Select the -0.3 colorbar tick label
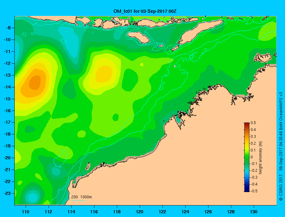The image size is (285, 217). pyautogui.click(x=254, y=177)
